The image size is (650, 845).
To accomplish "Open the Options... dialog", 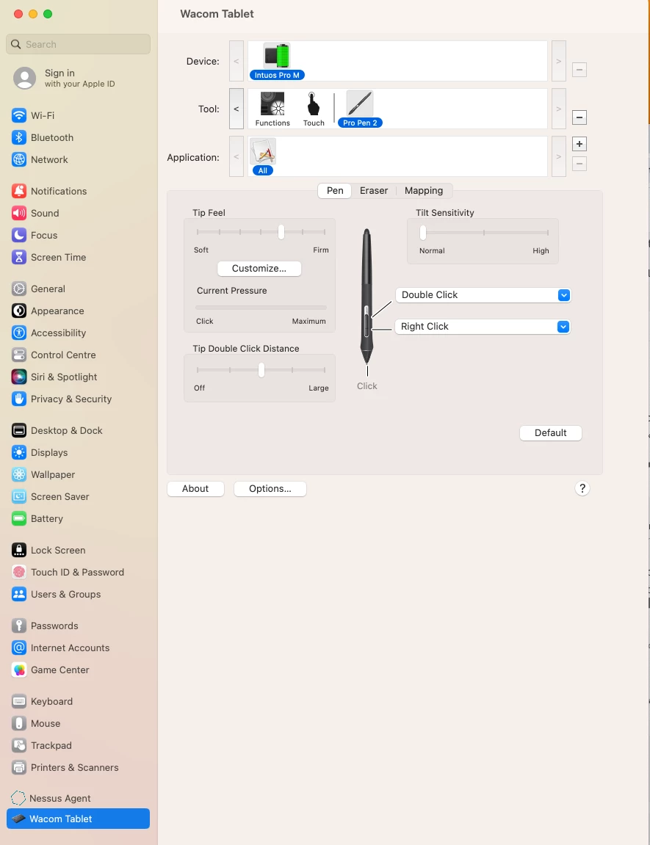I will [x=270, y=488].
